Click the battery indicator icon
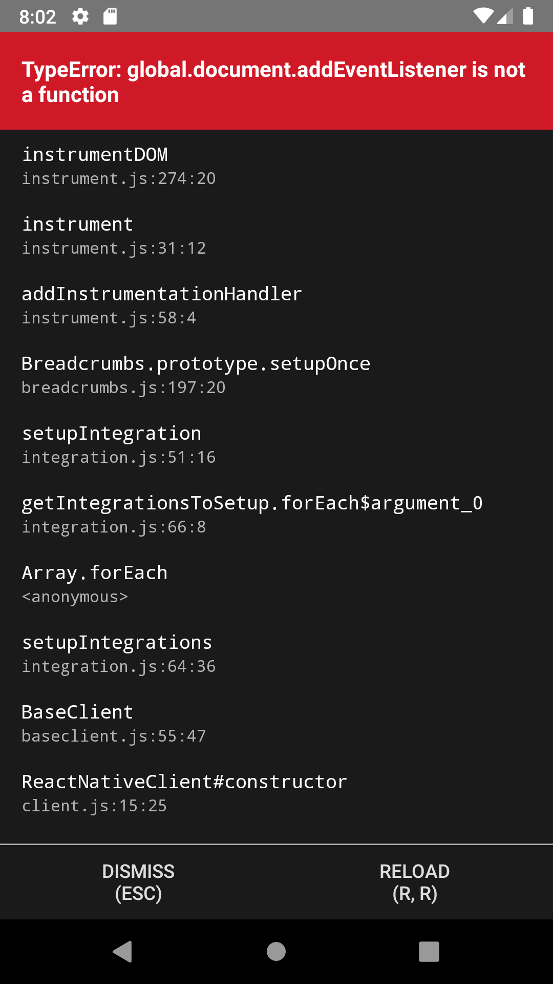The height and width of the screenshot is (984, 553). point(528,16)
